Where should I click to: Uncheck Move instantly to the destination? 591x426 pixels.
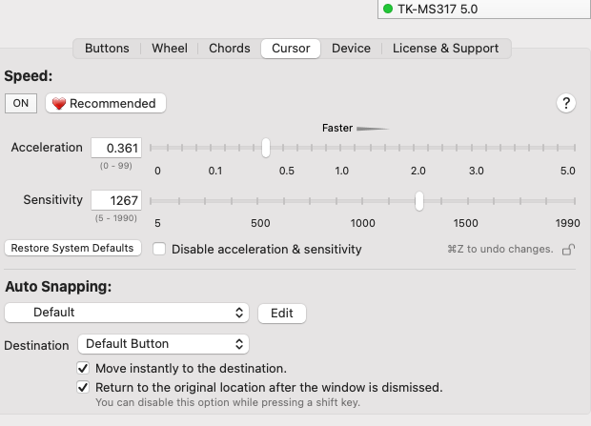click(x=83, y=368)
